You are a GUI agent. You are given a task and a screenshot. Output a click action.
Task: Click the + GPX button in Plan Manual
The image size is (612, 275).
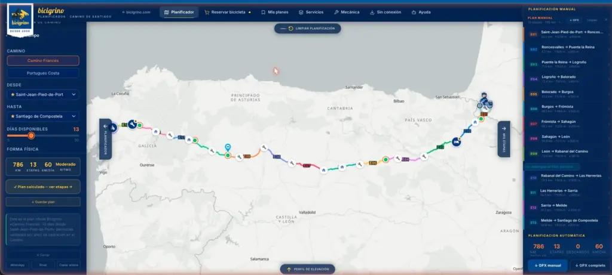click(x=574, y=20)
